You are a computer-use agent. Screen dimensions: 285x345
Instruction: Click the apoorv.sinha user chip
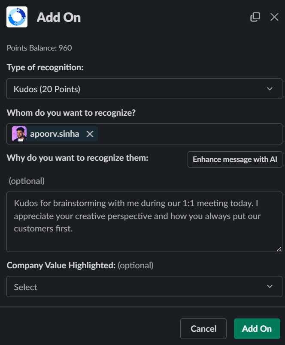[55, 134]
